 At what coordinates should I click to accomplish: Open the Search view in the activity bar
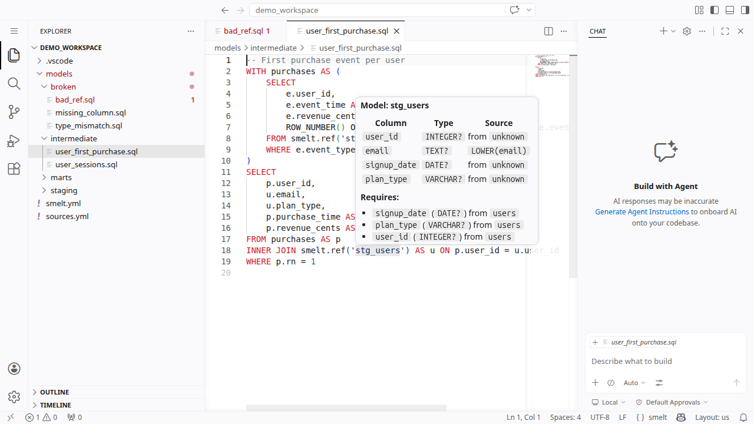click(14, 84)
